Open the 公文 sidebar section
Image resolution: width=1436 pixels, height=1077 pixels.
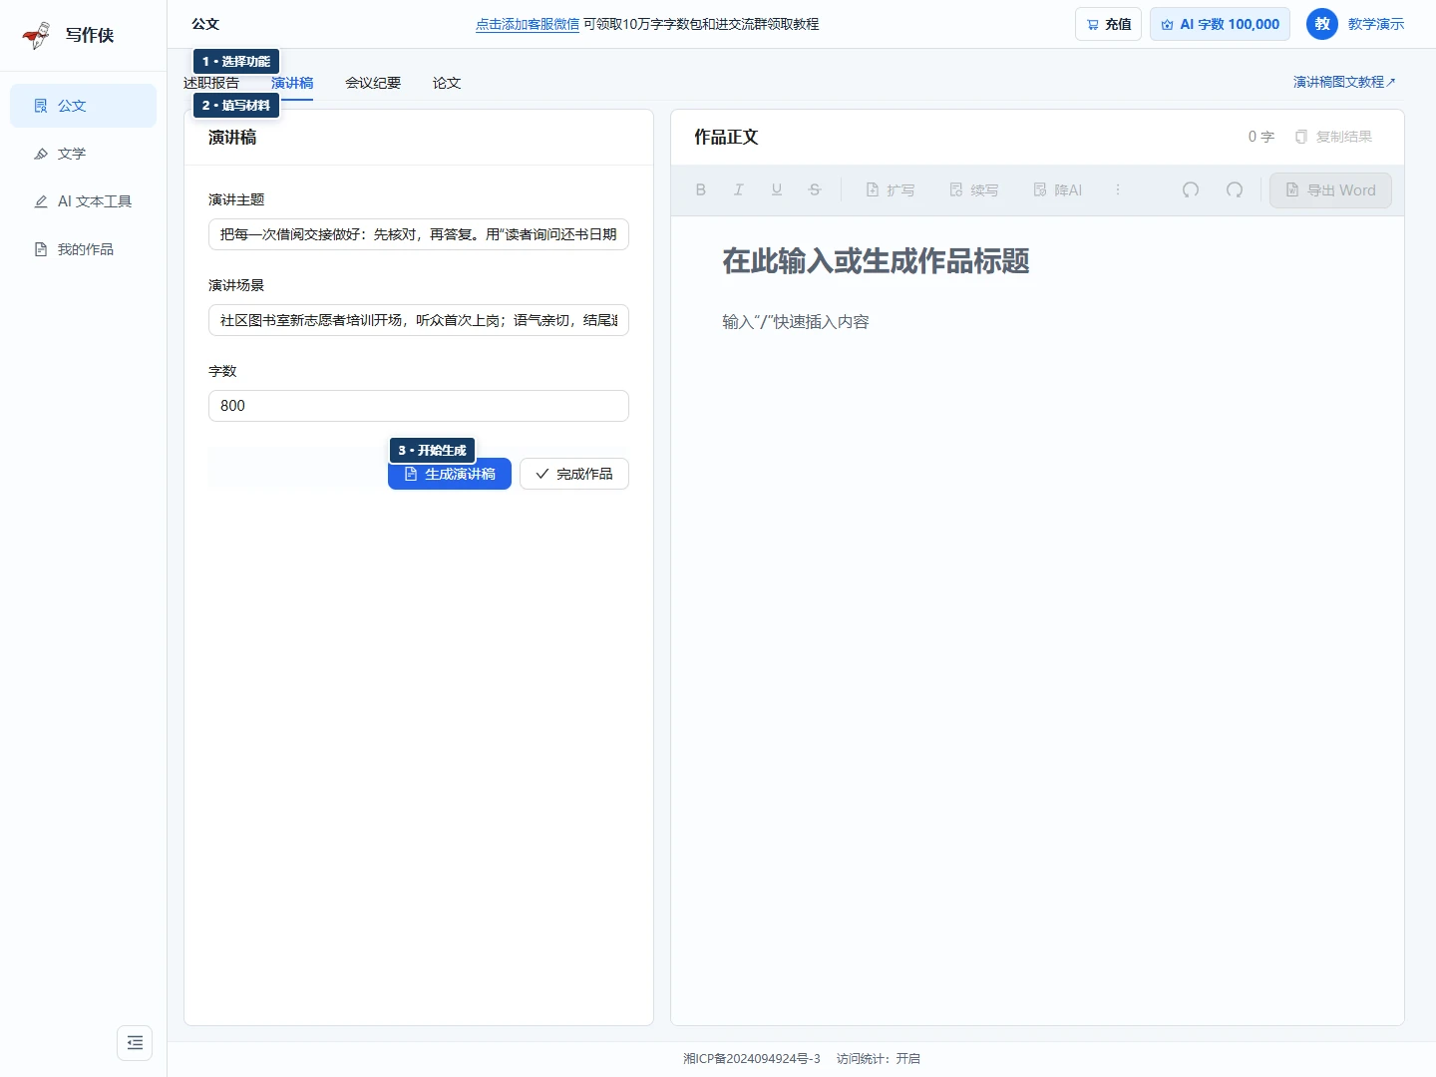[x=83, y=106]
